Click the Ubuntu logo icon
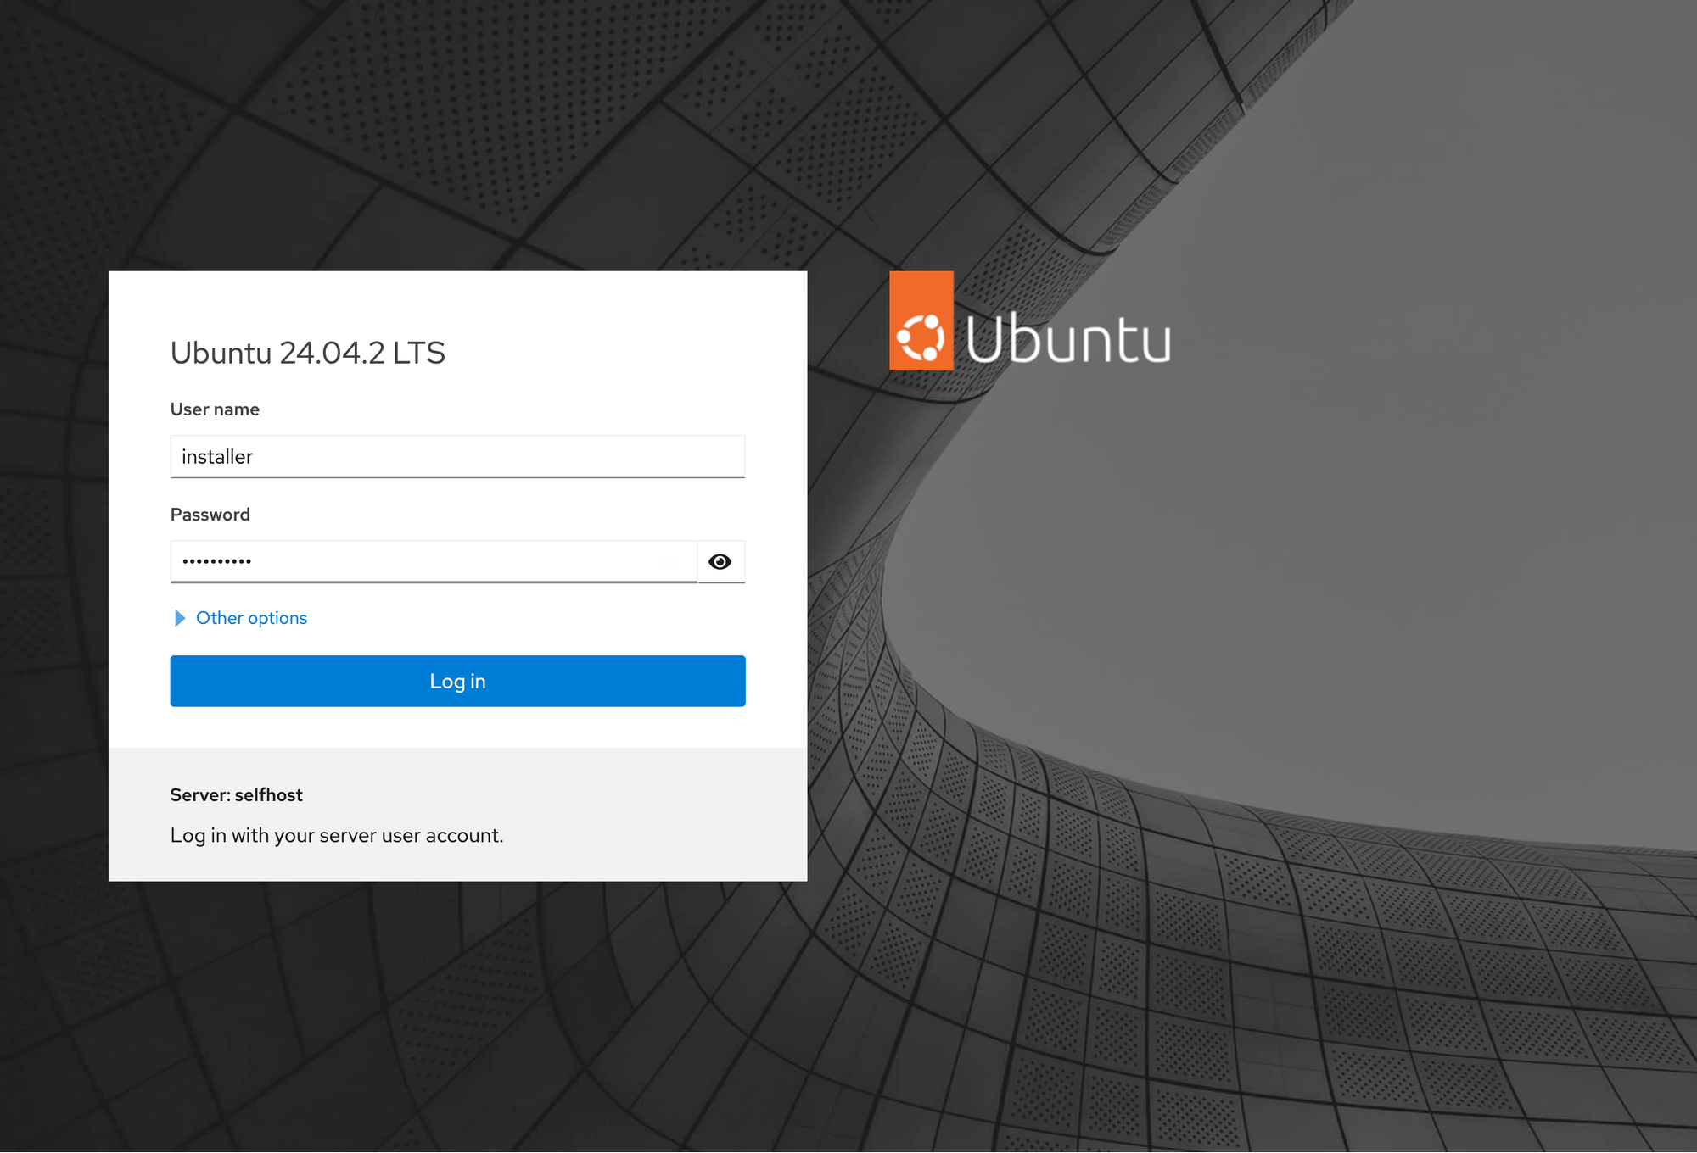1697x1153 pixels. 921,321
